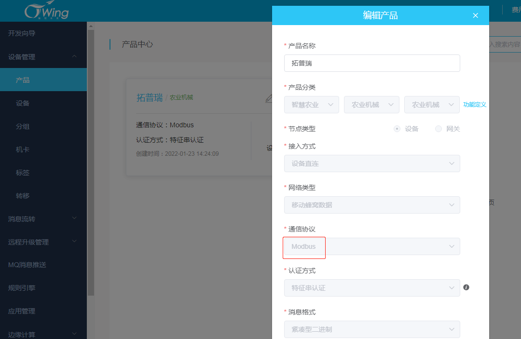Select the 设备 node type radio
This screenshot has width=521, height=339.
pyautogui.click(x=397, y=129)
